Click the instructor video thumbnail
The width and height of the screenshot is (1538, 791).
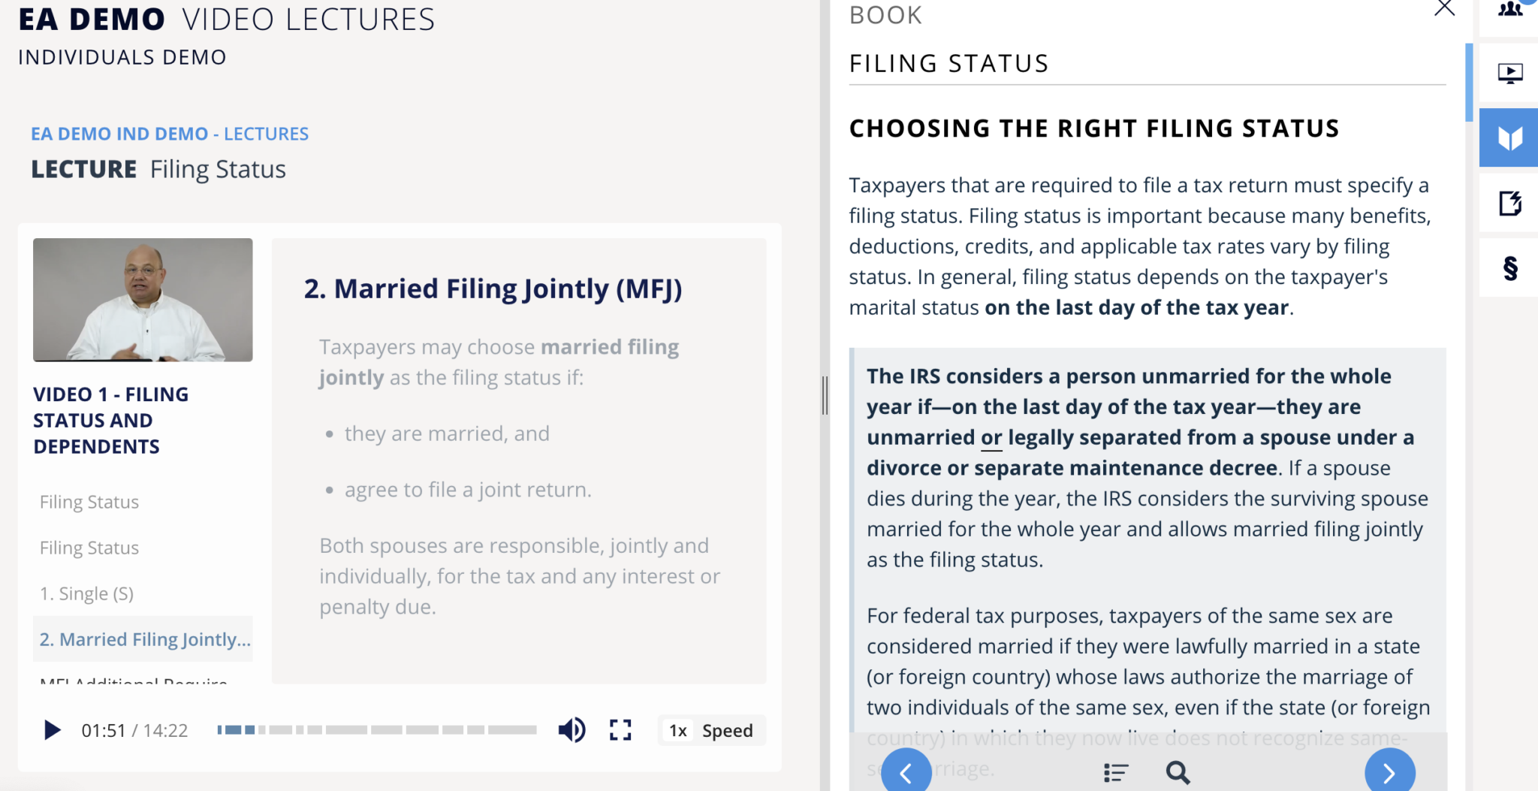tap(143, 300)
